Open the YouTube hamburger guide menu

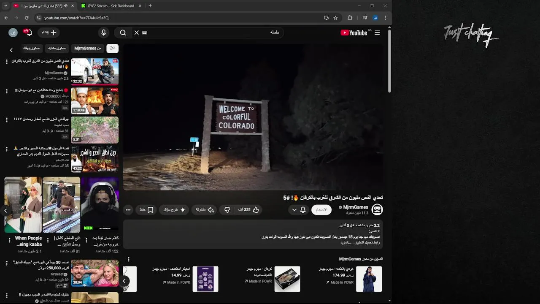[x=377, y=33]
